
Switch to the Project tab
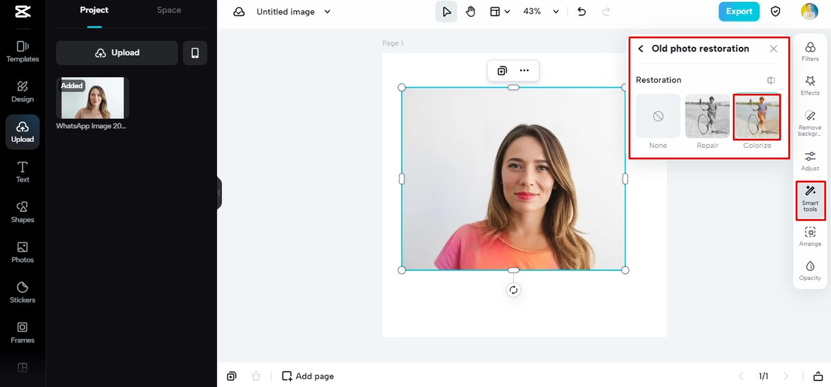coord(94,10)
